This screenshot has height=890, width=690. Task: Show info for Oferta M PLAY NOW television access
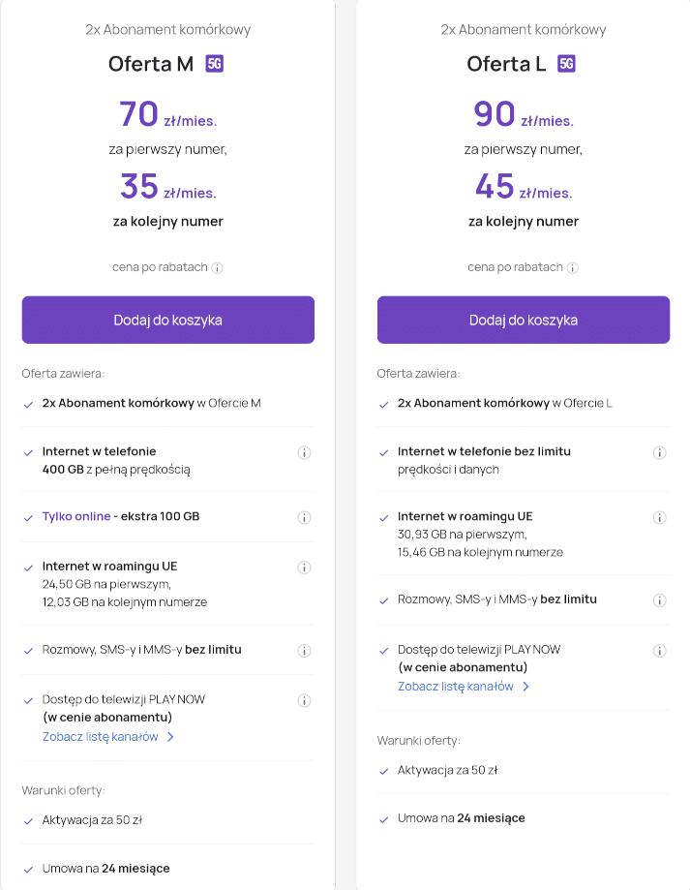pyautogui.click(x=305, y=700)
